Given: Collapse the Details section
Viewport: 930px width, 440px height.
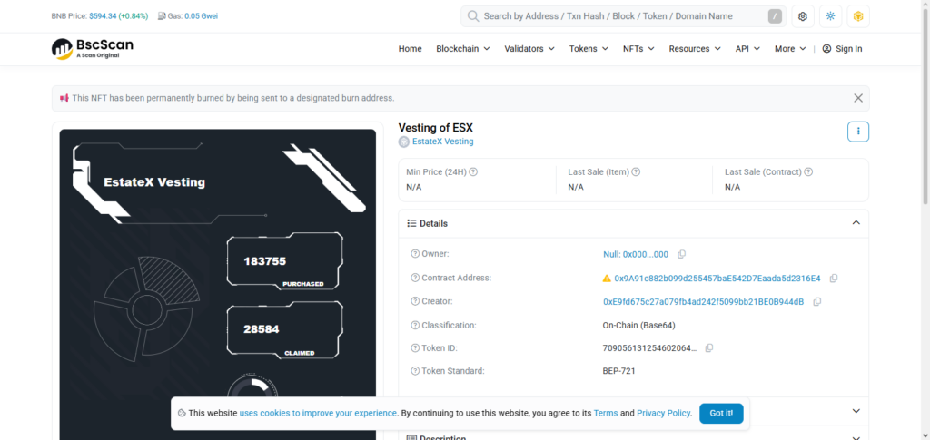Looking at the screenshot, I should coord(856,223).
